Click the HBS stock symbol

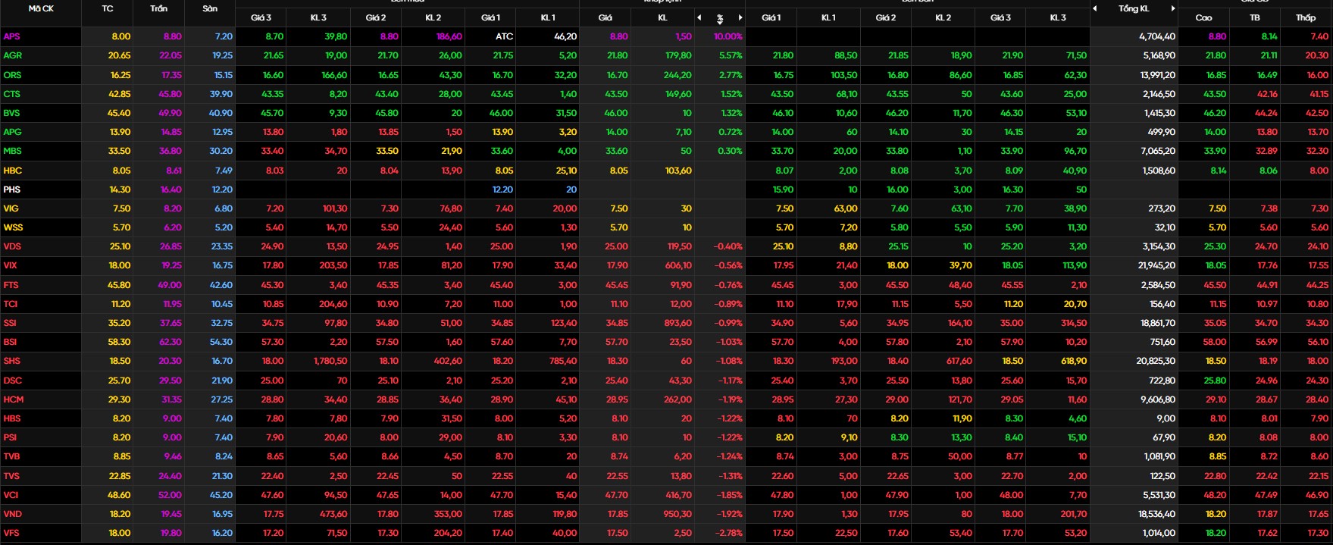tap(11, 418)
